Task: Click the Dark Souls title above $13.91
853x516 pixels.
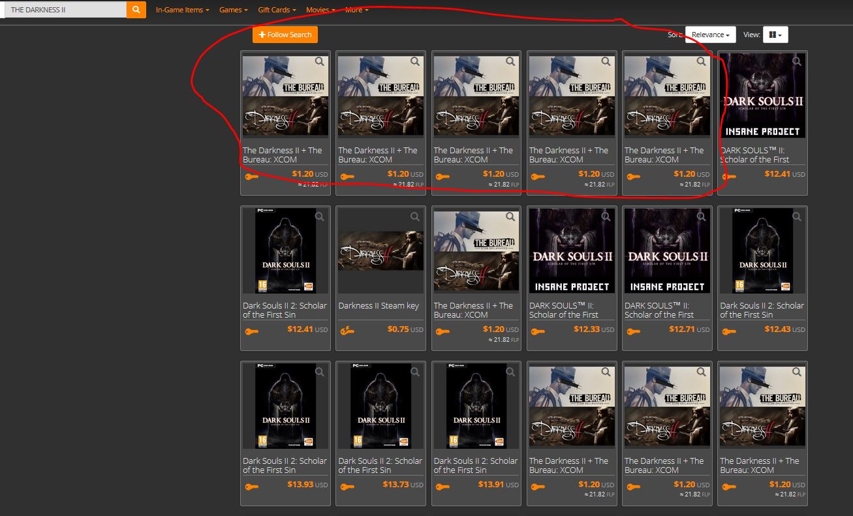Action: pos(476,465)
